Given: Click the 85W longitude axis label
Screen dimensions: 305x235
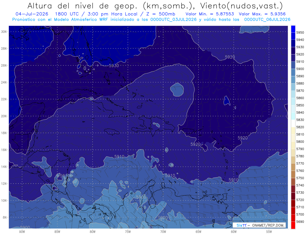Looking at the screenshot, I should point(57,232).
